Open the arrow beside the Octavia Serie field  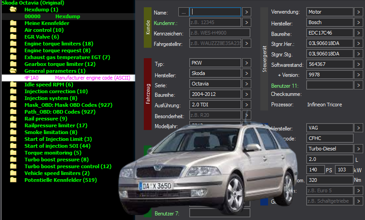(247, 84)
